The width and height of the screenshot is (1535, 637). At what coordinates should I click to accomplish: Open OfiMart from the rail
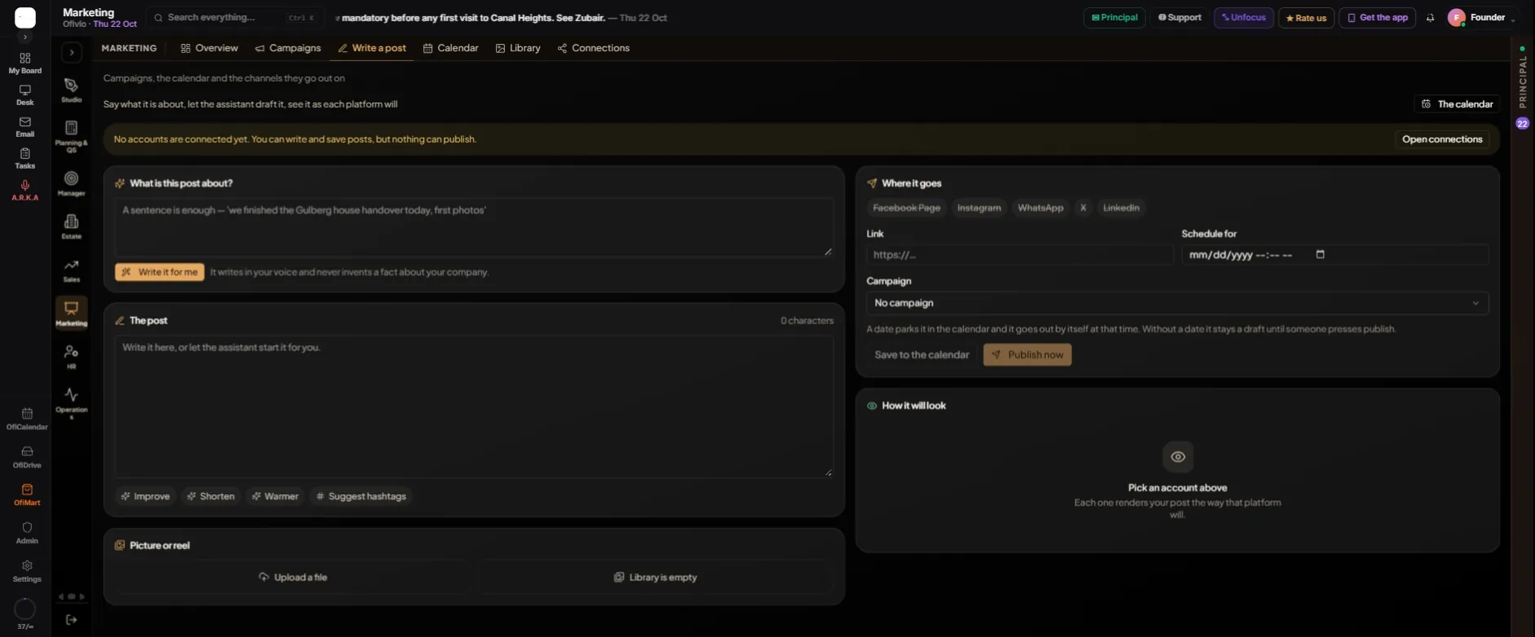point(27,494)
